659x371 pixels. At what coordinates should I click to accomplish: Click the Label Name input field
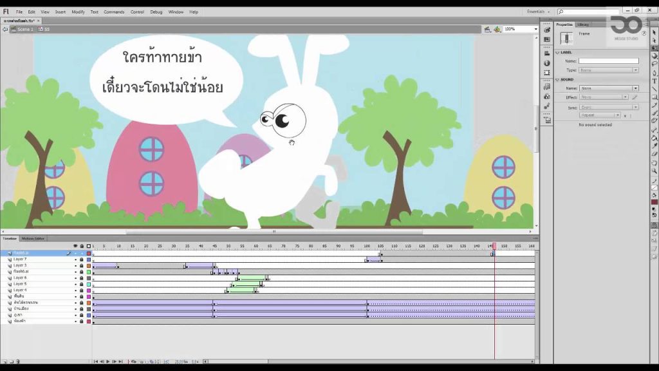click(609, 61)
